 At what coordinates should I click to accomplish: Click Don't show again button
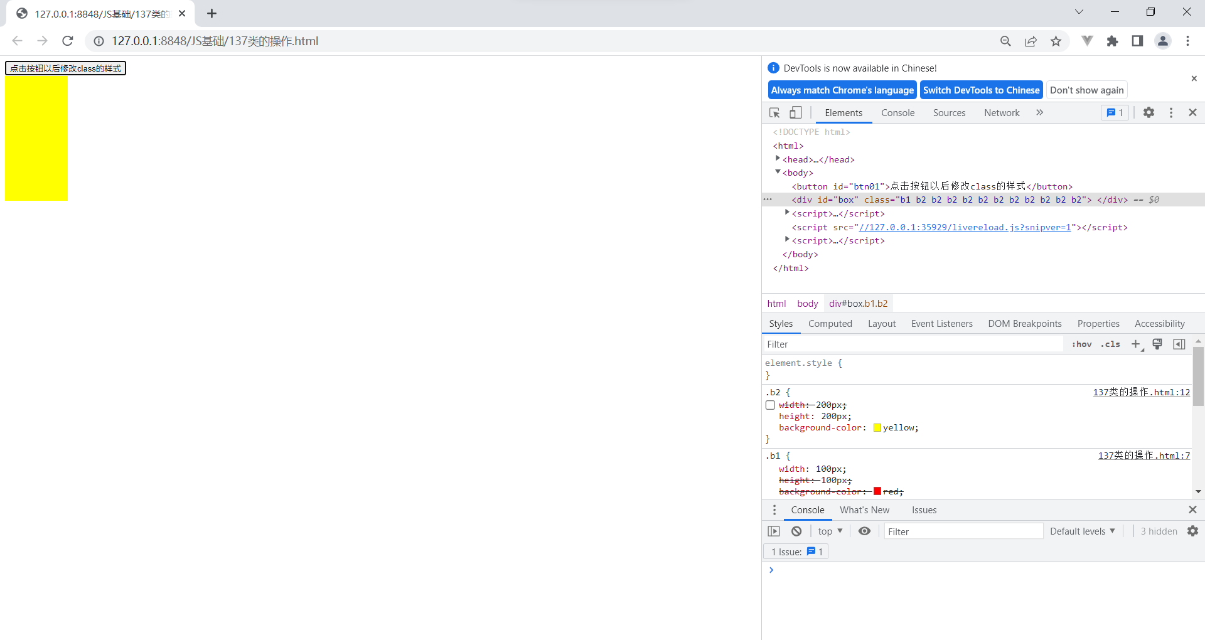tap(1087, 90)
